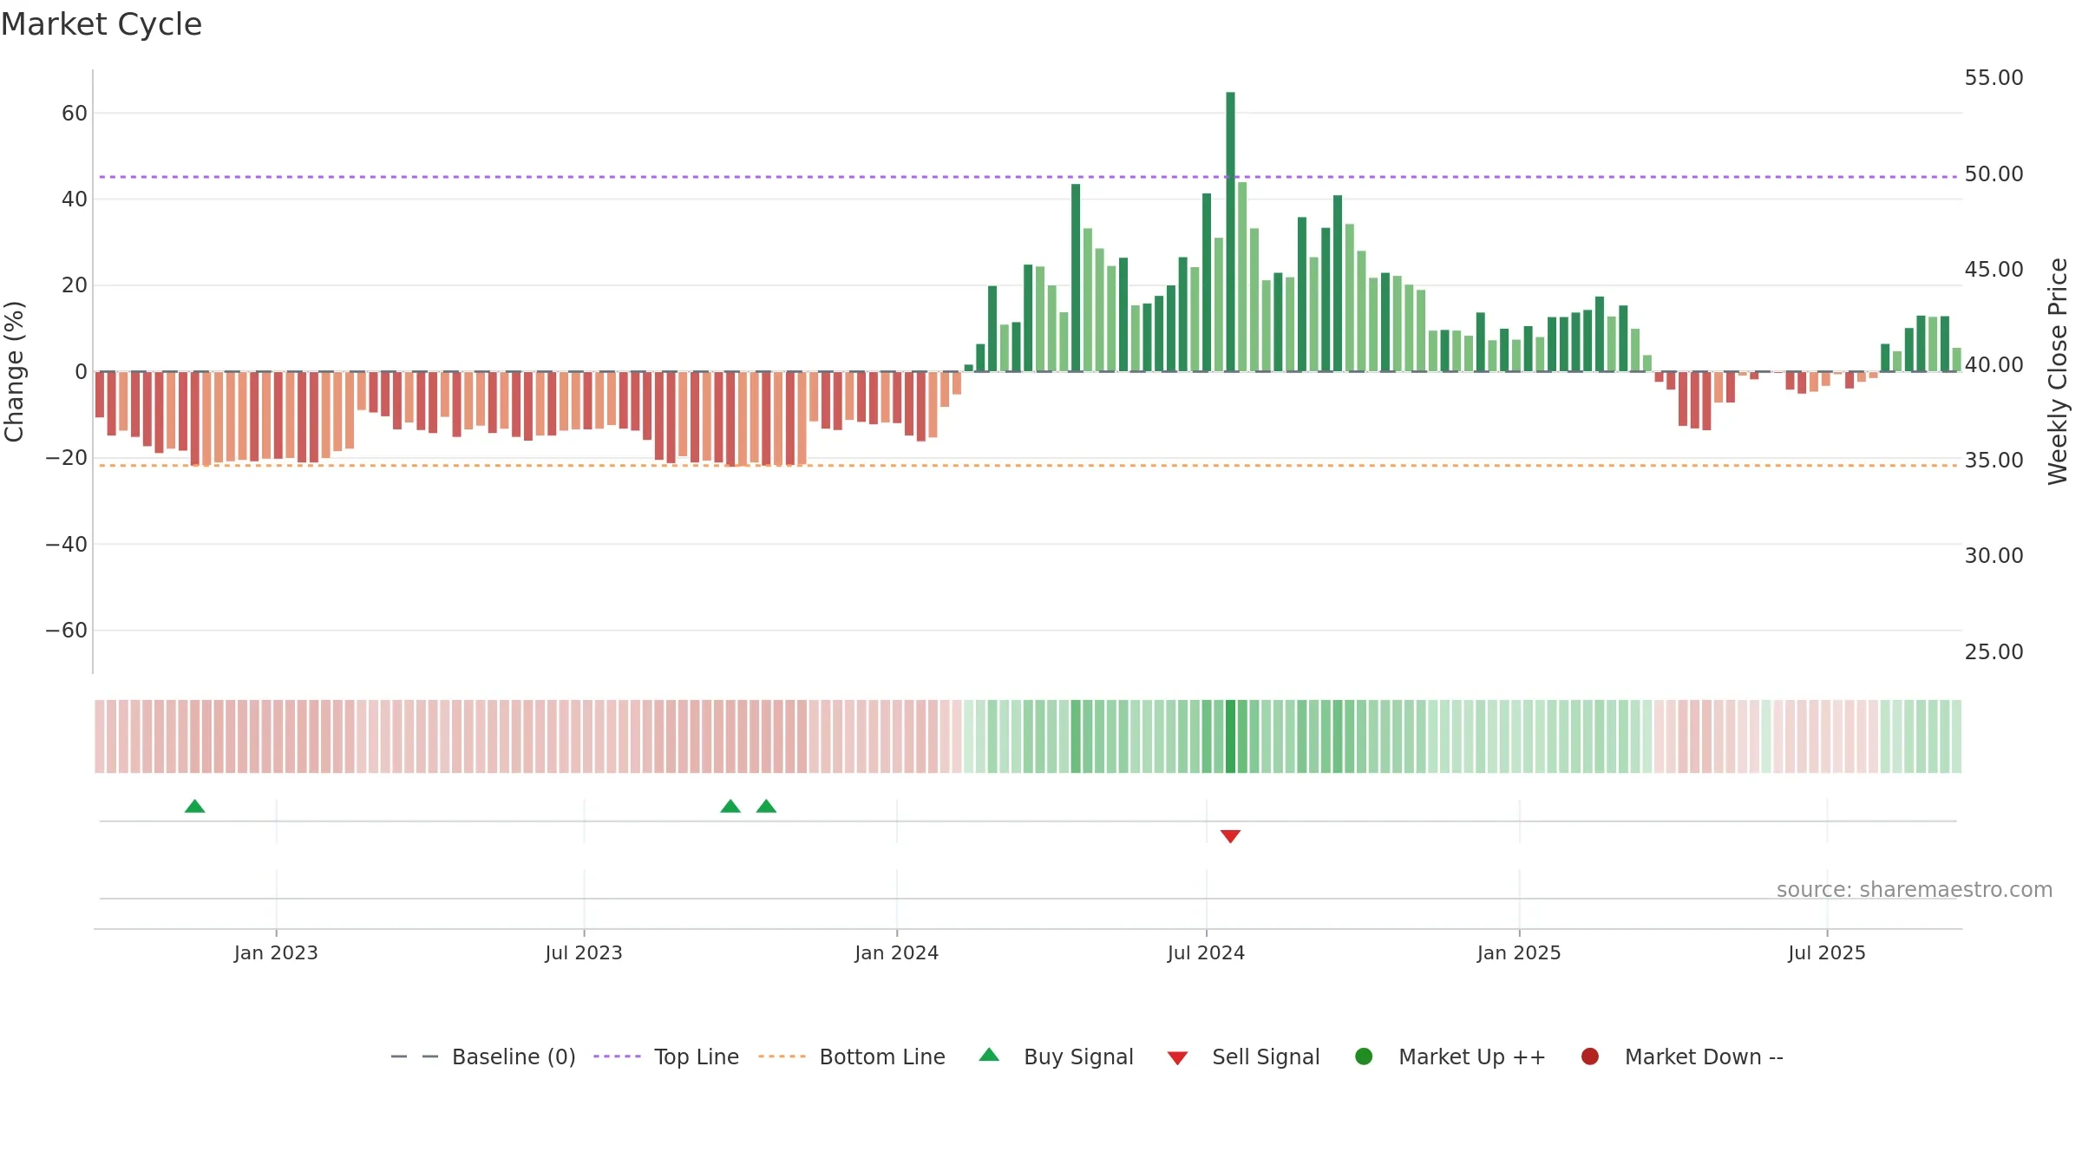The image size is (2082, 1171).
Task: Open the sharemaestro.com source link
Action: [1915, 889]
